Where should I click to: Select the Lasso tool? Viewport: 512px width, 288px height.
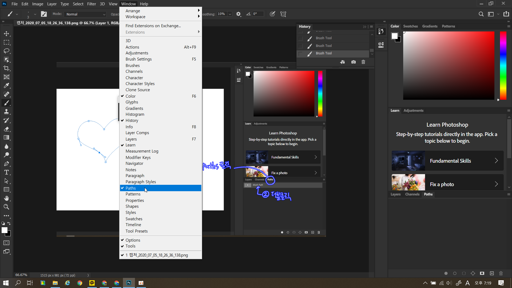6,51
